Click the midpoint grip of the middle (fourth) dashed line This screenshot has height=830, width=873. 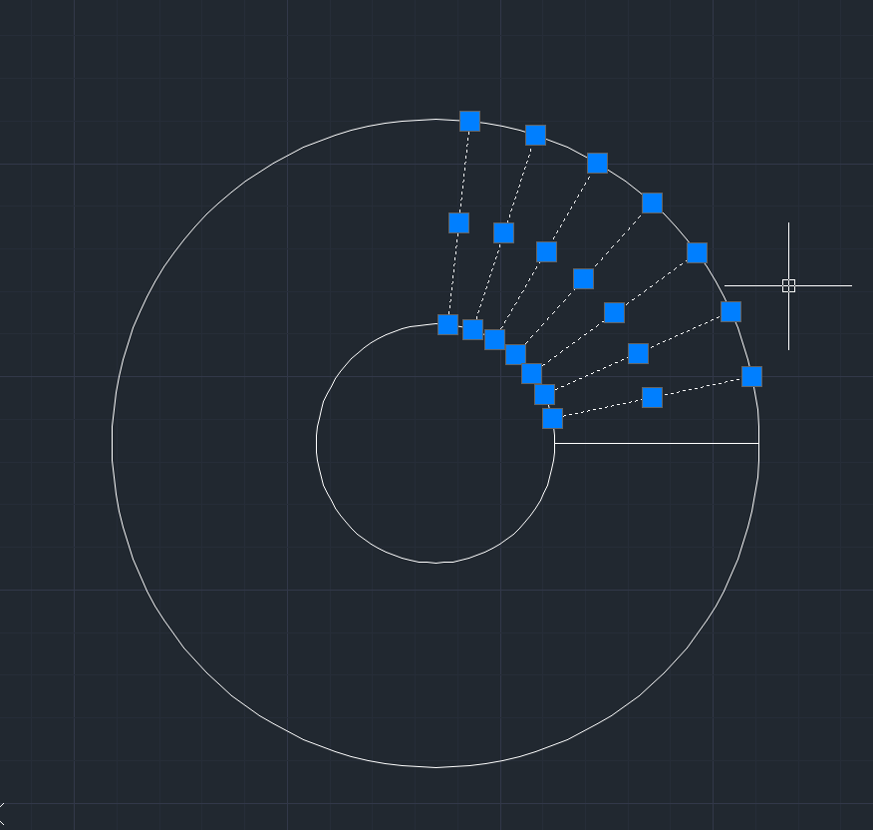pos(583,278)
